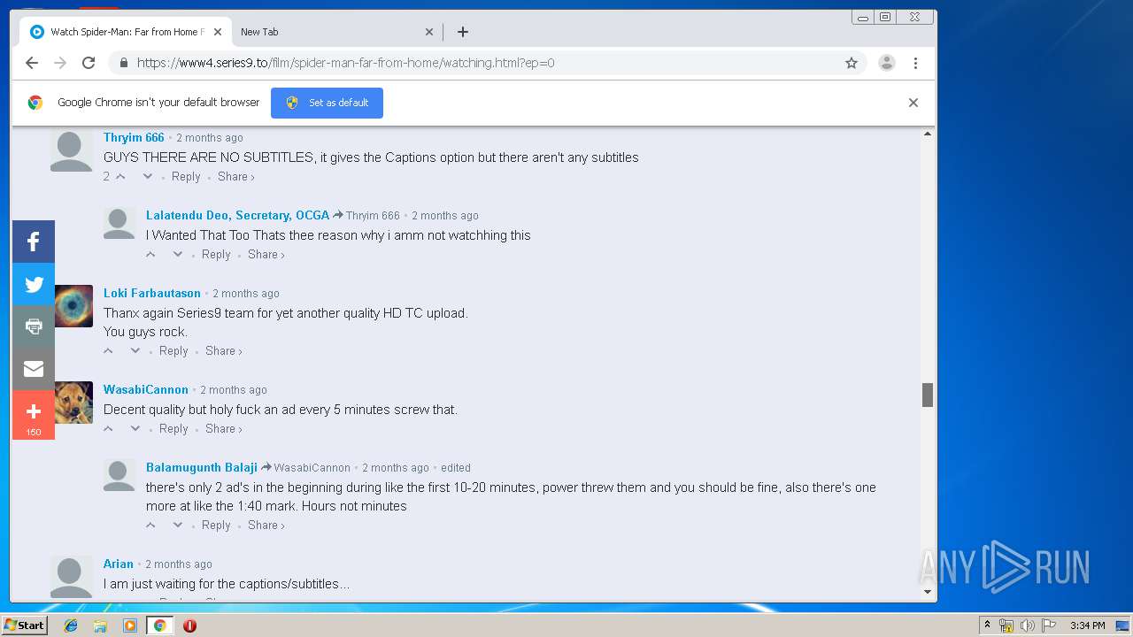Image resolution: width=1133 pixels, height=637 pixels.
Task: Upvote Balamugunth Balaji's comment
Action: click(x=150, y=526)
